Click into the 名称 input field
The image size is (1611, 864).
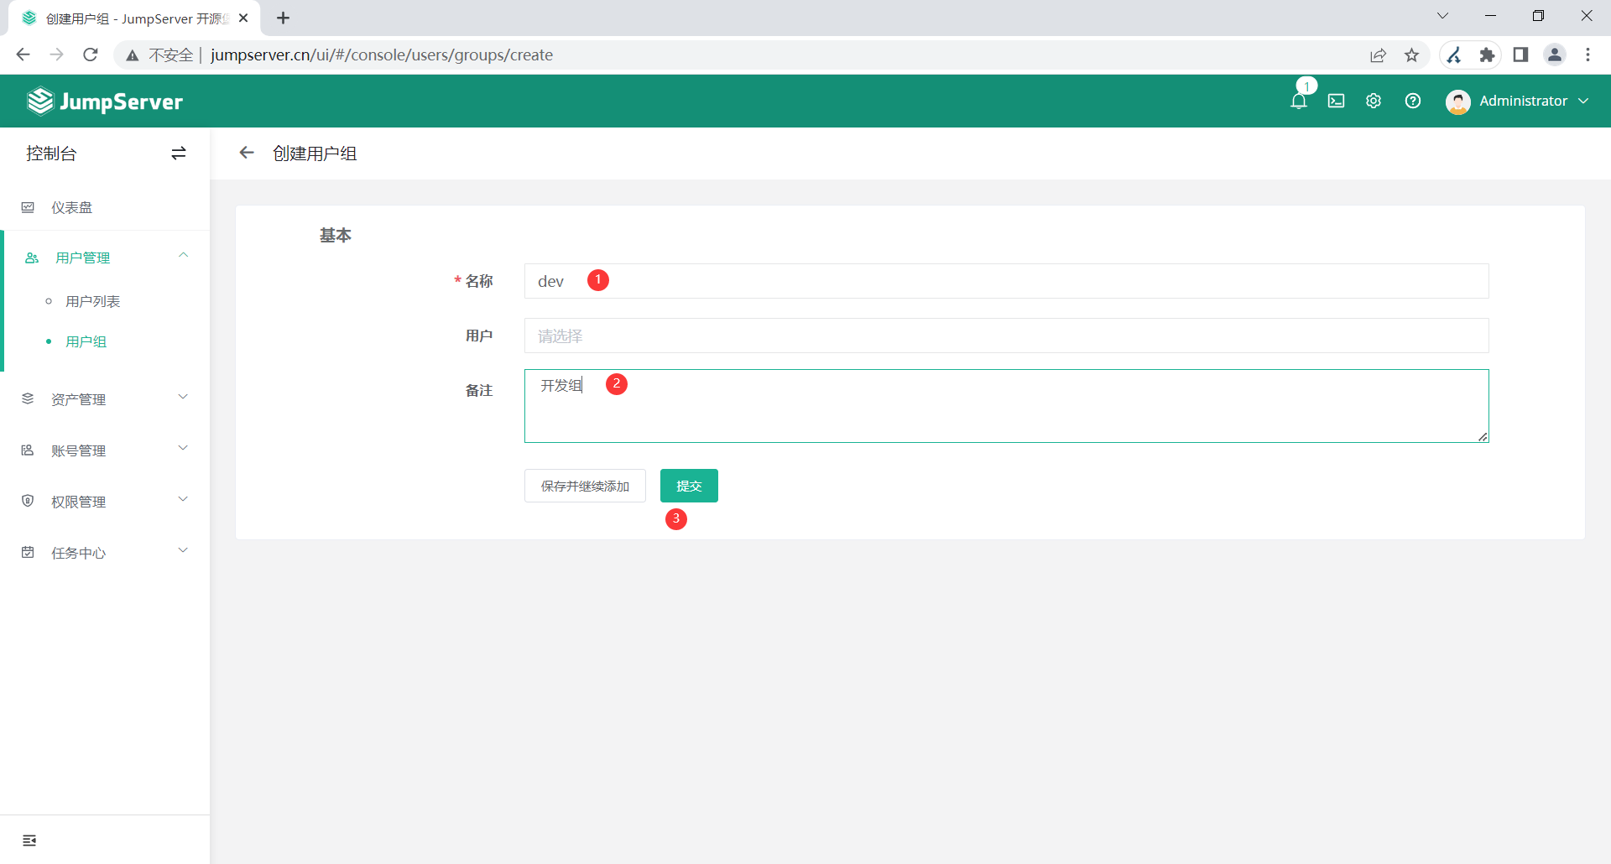pyautogui.click(x=1007, y=281)
